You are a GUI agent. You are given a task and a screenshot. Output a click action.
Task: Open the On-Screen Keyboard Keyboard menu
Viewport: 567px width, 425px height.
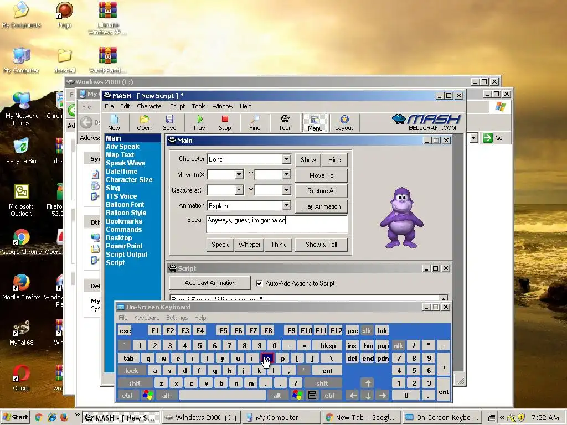point(146,318)
